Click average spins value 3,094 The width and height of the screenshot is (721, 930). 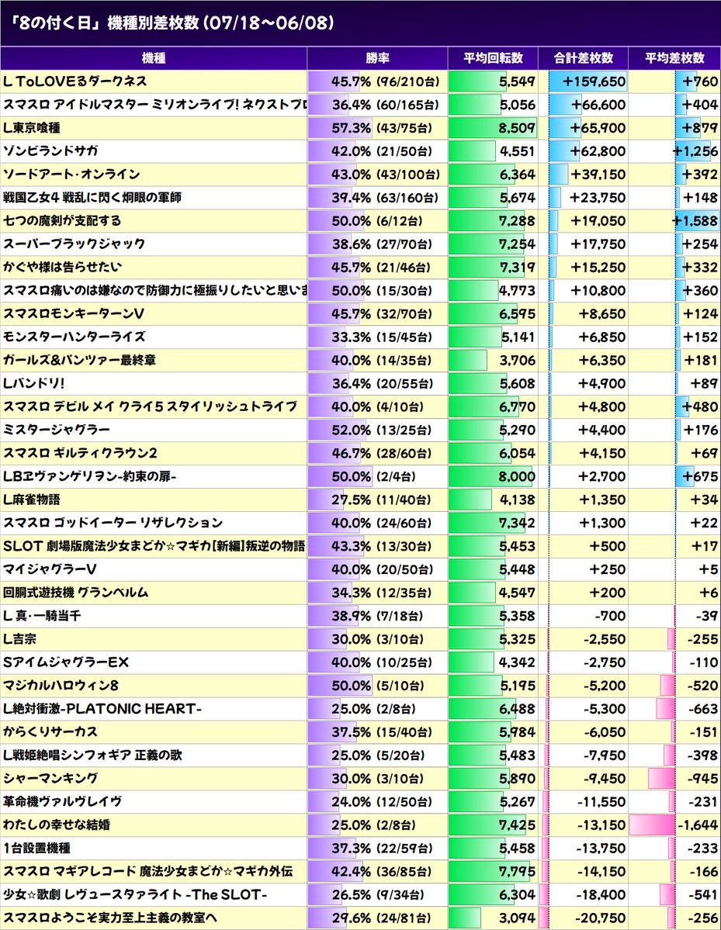[517, 918]
